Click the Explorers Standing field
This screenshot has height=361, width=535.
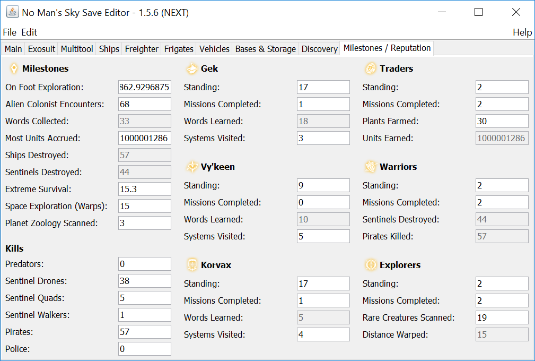pyautogui.click(x=502, y=283)
